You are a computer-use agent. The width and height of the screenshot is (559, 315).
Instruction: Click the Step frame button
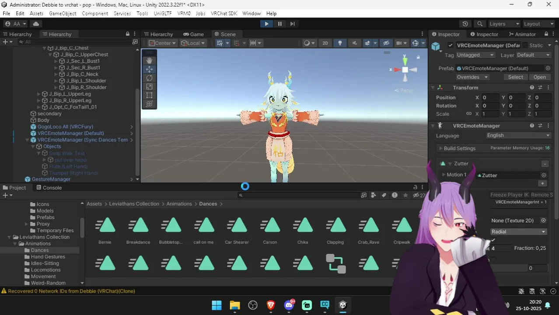click(293, 24)
